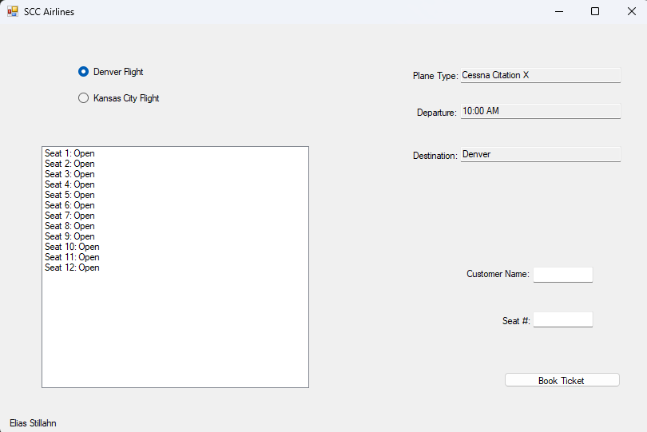Choose Seat 2: Open list entry
This screenshot has width=647, height=432.
click(x=69, y=164)
